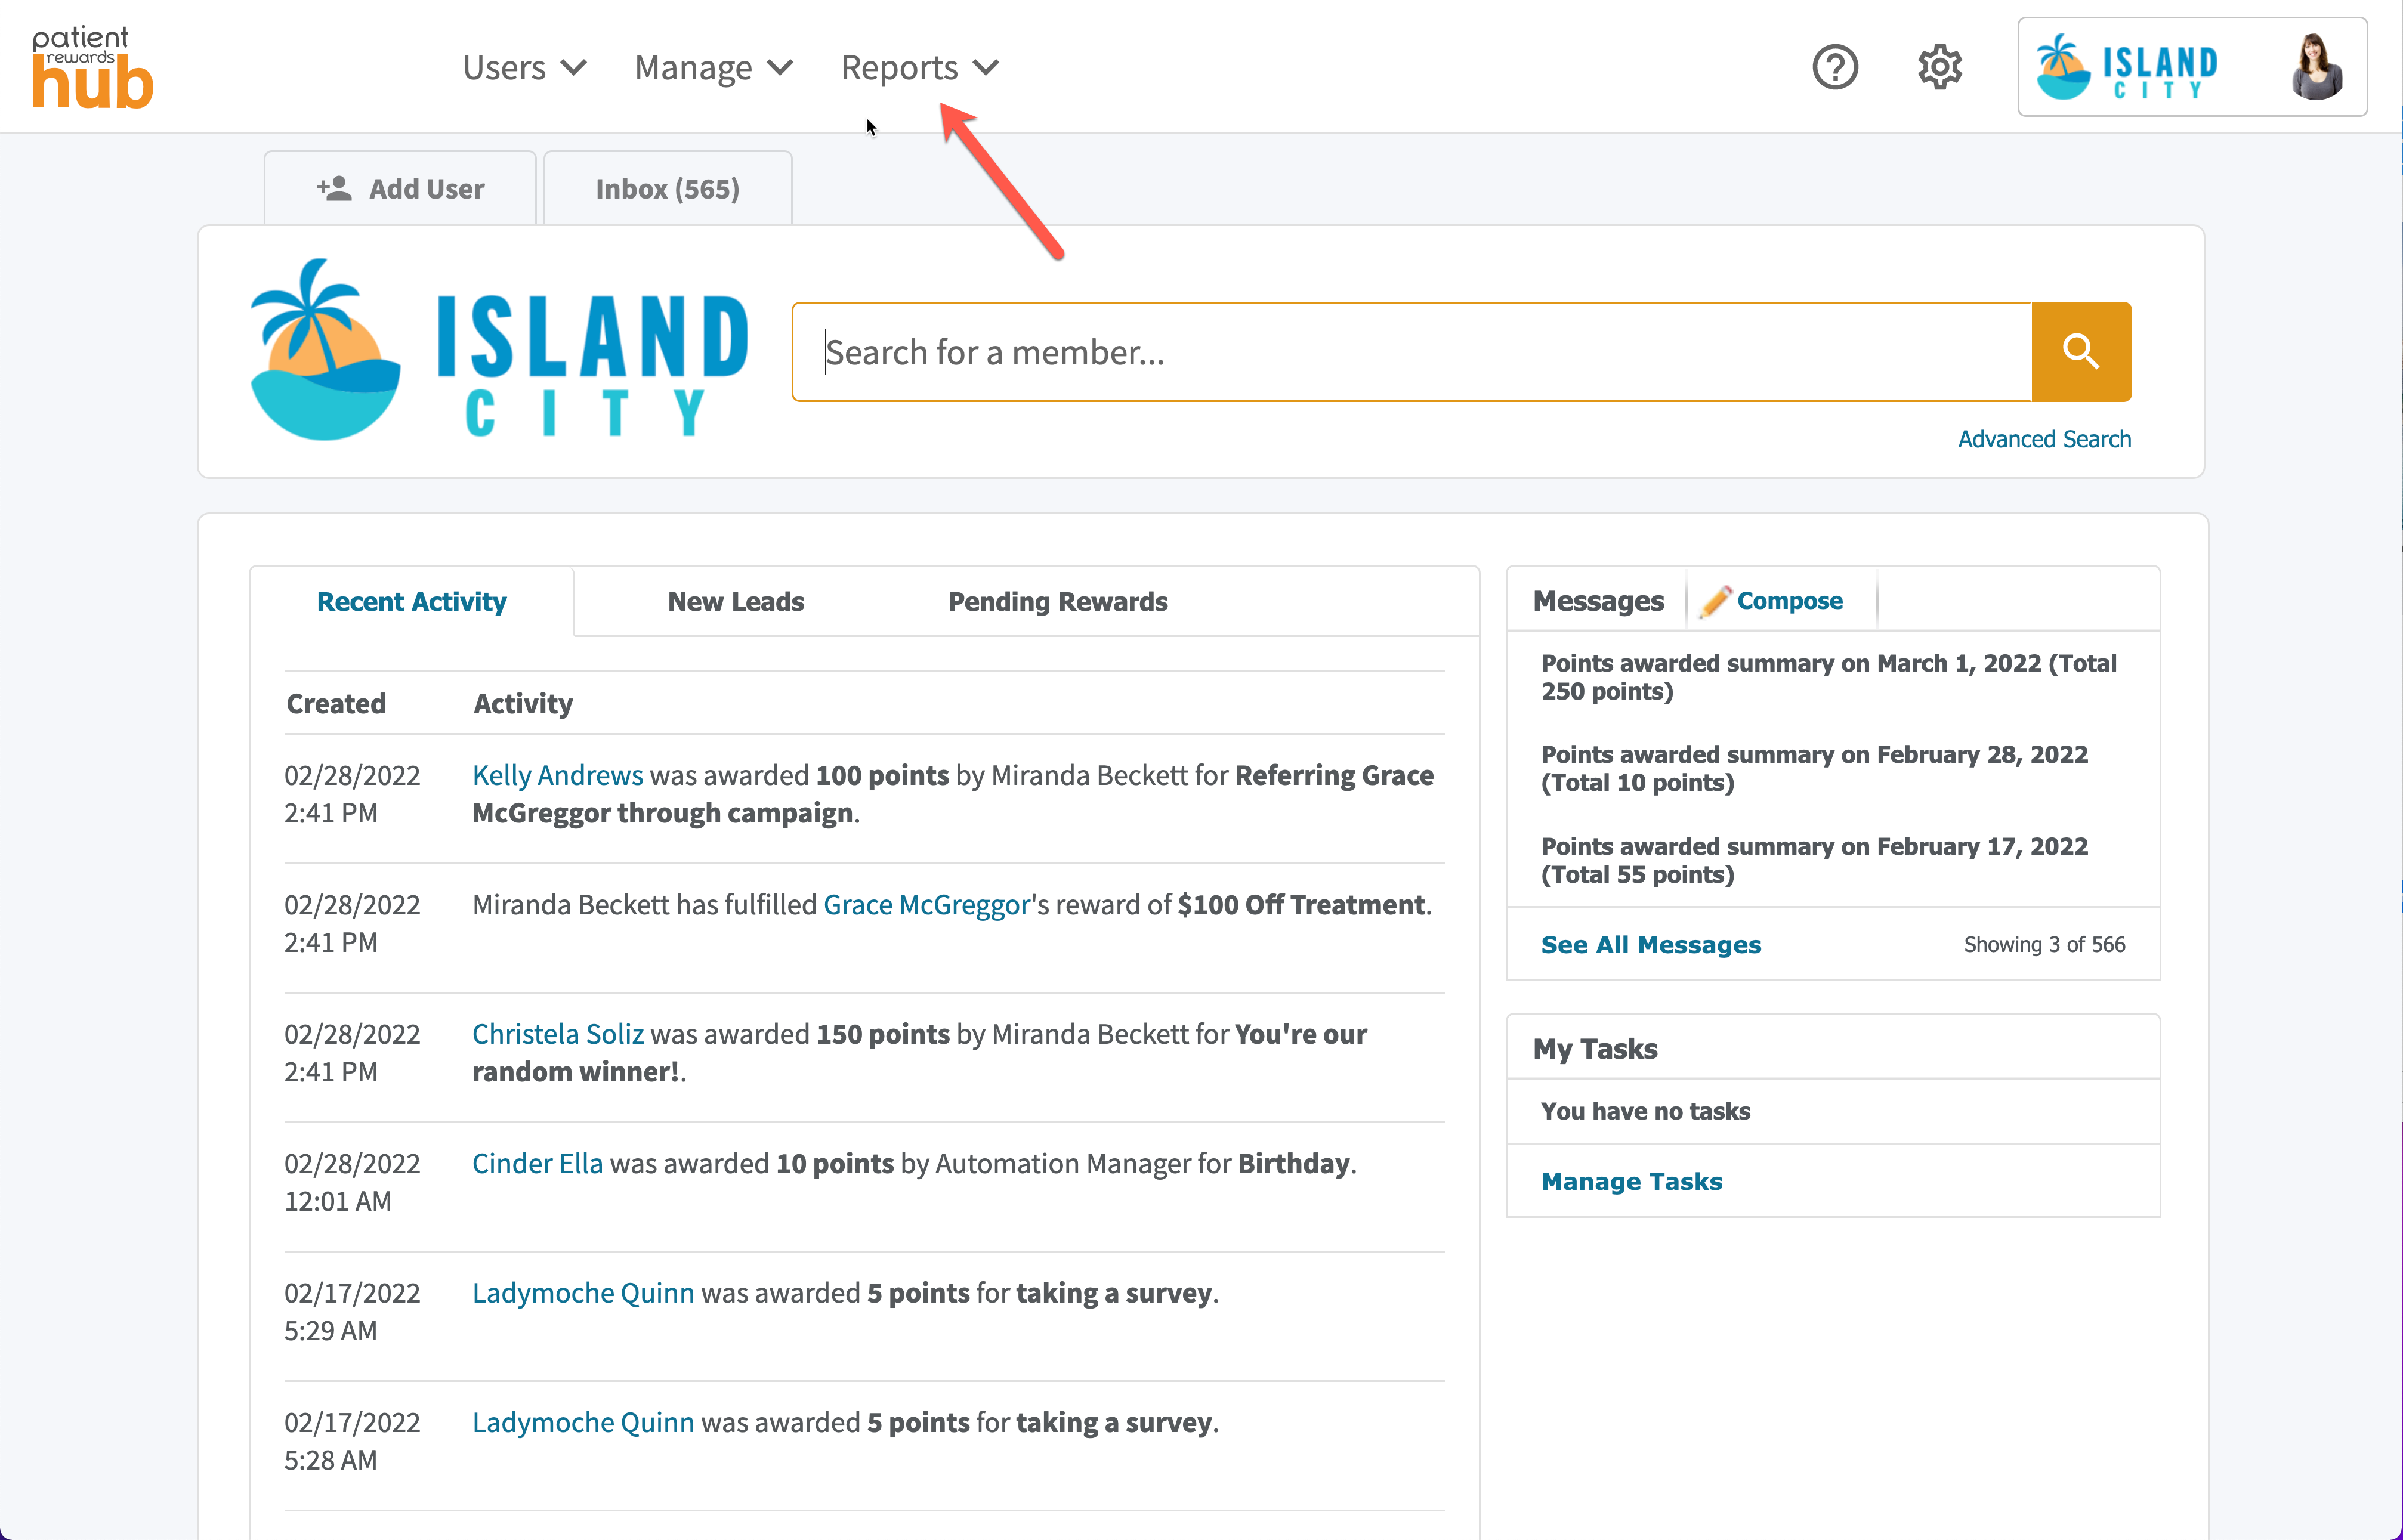Screen dimensions: 2403x1540
Task: Open Grace McGreggor member link
Action: 926,905
